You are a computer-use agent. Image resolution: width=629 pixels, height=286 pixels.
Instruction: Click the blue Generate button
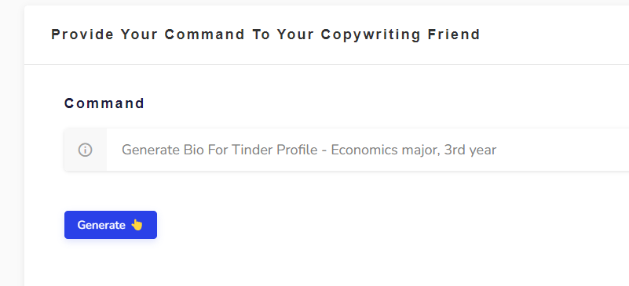point(111,225)
